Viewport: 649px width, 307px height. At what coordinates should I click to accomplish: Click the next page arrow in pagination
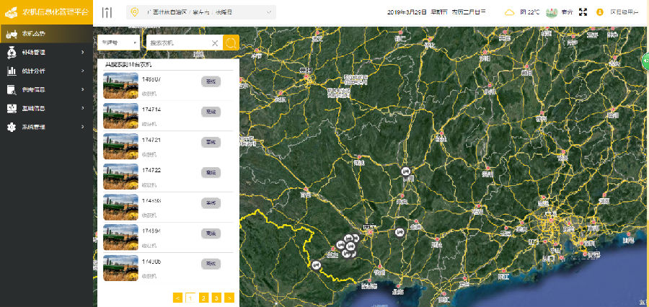[x=229, y=297]
